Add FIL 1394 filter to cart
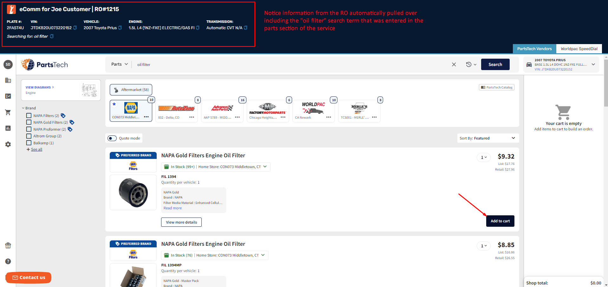This screenshot has height=287, width=608. click(x=500, y=221)
